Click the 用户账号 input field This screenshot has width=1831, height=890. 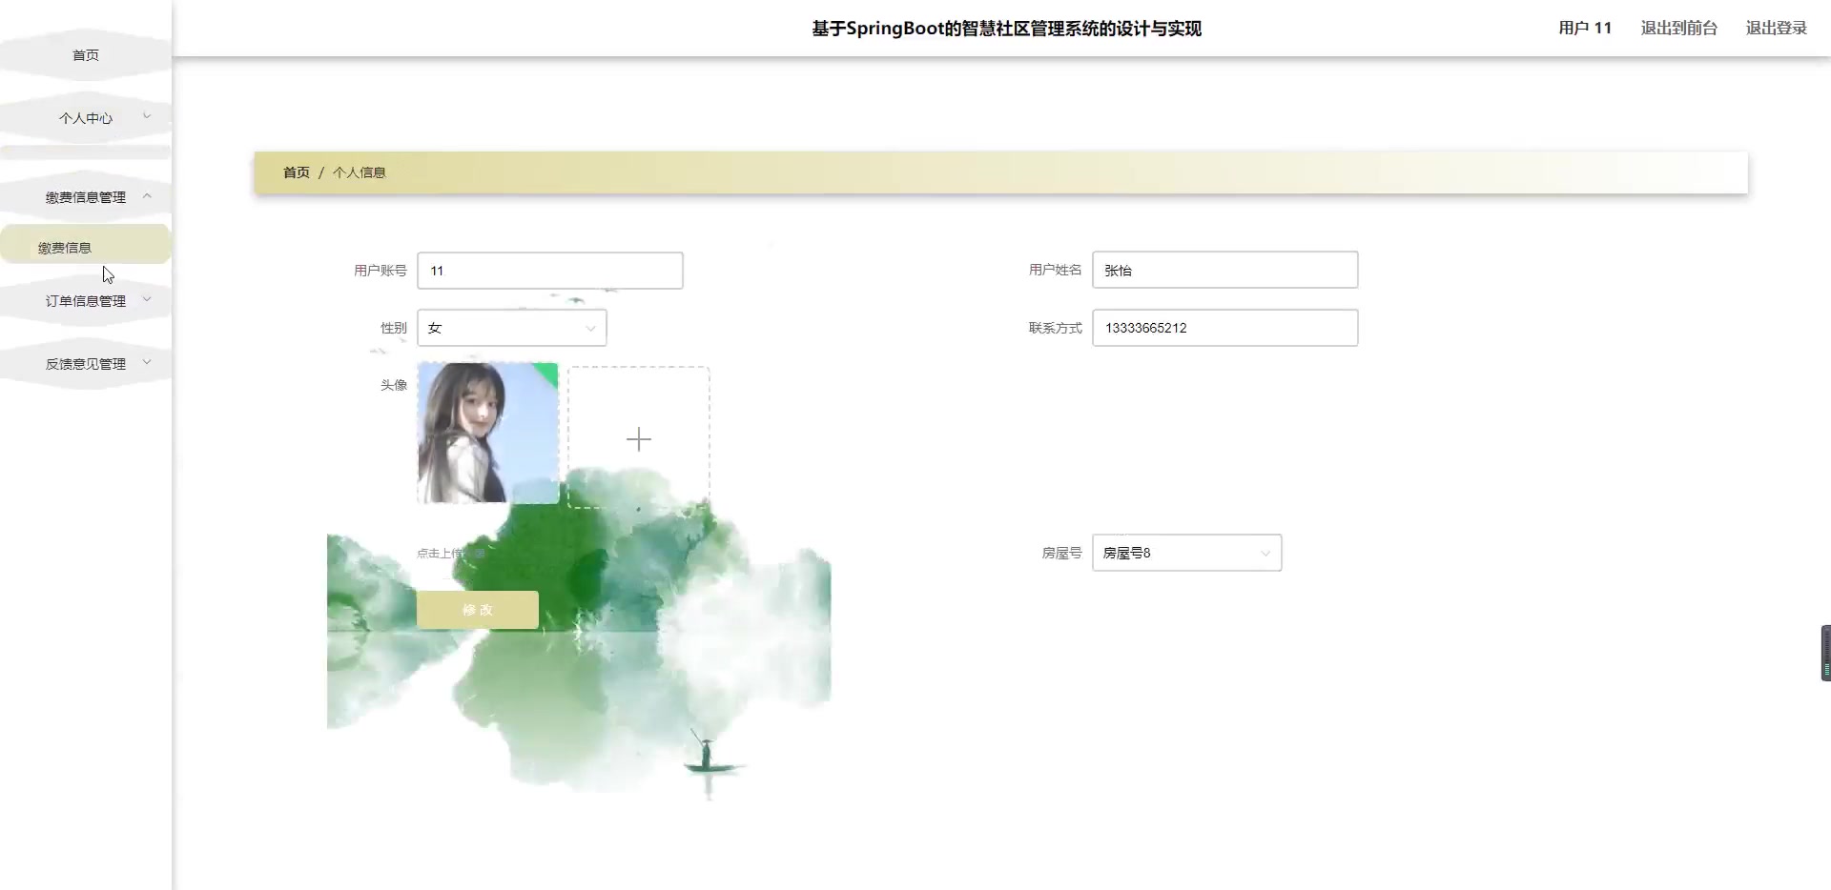[550, 271]
